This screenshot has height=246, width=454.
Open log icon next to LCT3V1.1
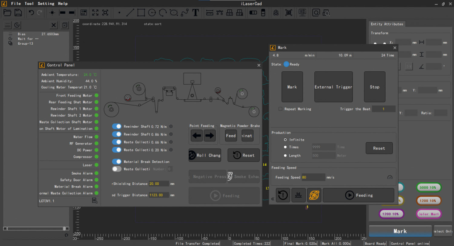click(x=95, y=200)
